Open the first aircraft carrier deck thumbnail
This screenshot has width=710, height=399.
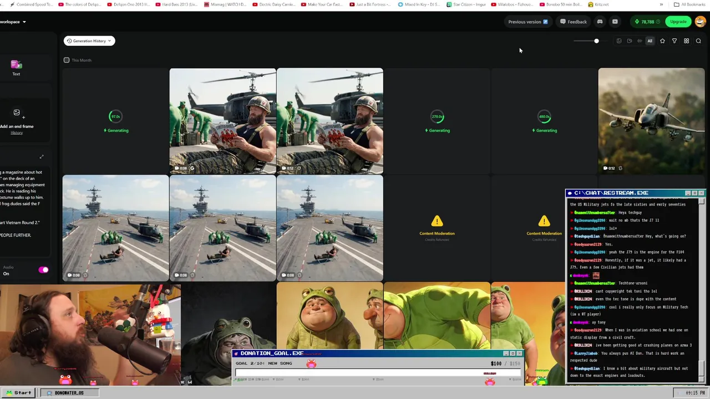[115, 228]
